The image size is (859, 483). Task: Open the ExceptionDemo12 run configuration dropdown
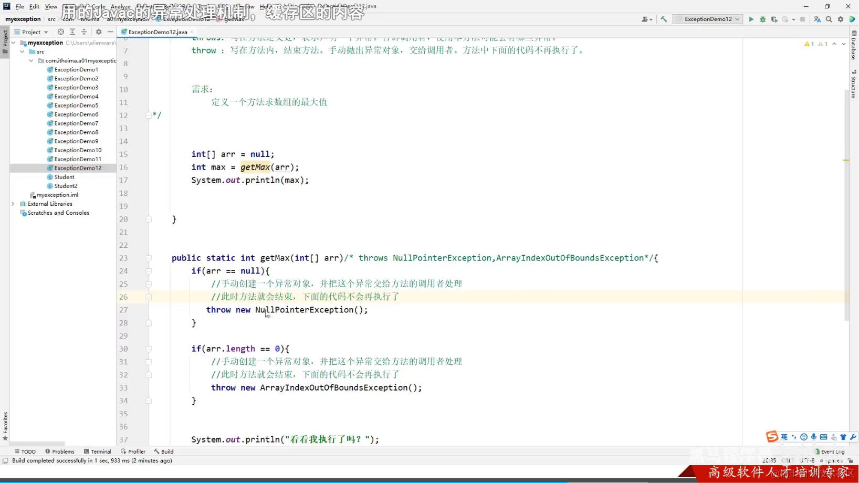(x=708, y=19)
